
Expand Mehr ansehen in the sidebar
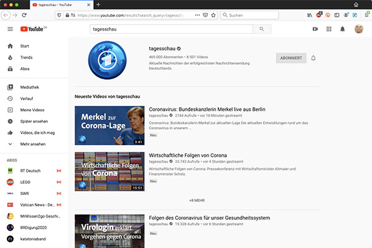[34, 144]
